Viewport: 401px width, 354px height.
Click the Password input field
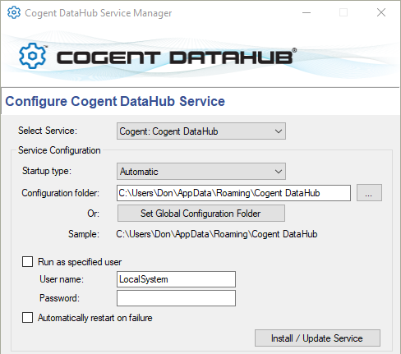click(x=176, y=298)
